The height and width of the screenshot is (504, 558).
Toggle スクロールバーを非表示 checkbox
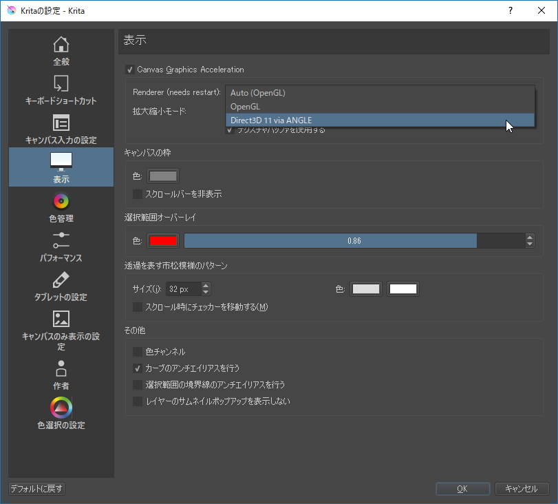(x=138, y=194)
